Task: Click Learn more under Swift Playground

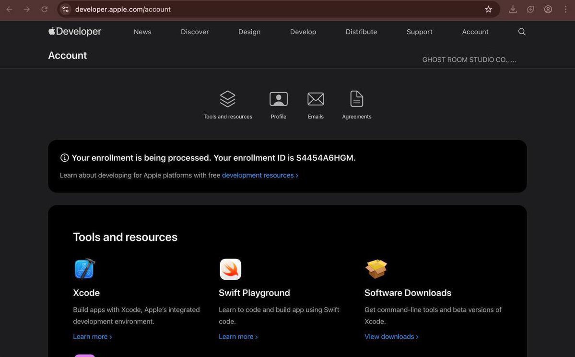Action: point(238,337)
